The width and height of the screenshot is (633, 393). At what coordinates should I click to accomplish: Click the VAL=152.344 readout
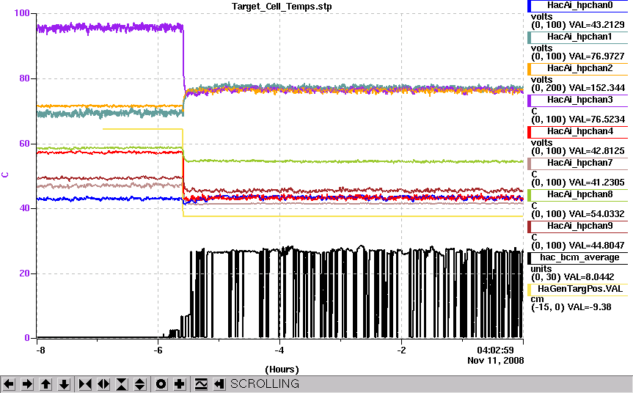click(x=596, y=87)
